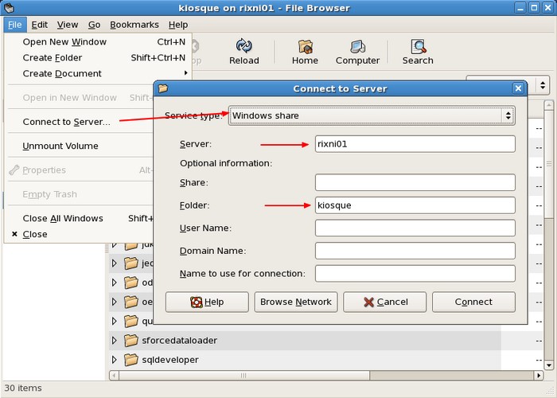The width and height of the screenshot is (557, 398).
Task: Open the Bookmarks menu
Action: [x=134, y=25]
